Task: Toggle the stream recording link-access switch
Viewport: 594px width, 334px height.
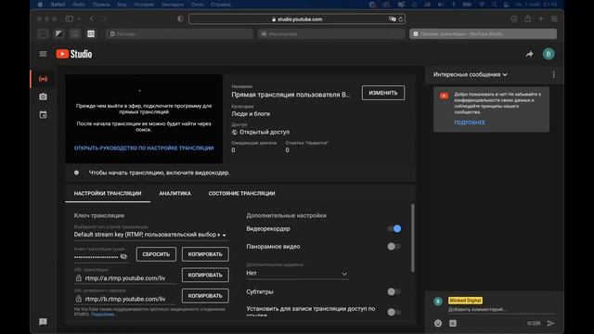Action: [394, 312]
